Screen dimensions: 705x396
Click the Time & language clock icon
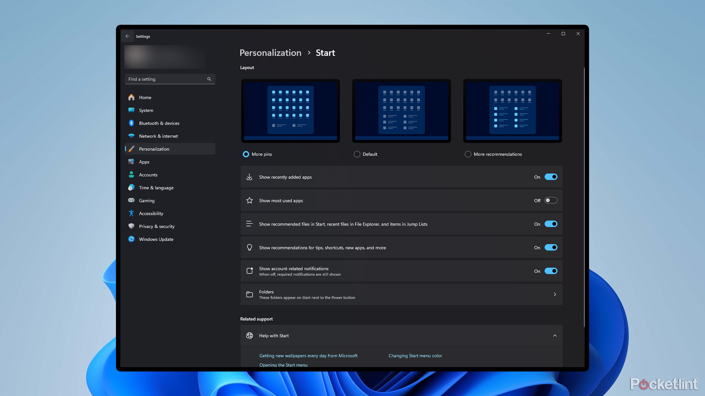coord(131,188)
